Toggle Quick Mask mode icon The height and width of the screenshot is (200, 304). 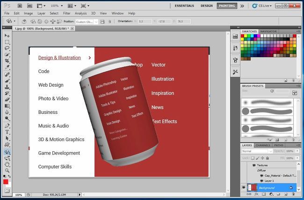click(7, 191)
